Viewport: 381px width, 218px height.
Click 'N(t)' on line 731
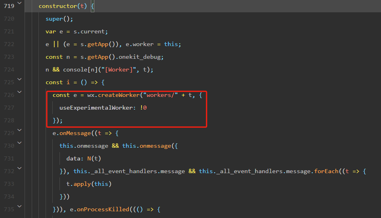(94, 158)
